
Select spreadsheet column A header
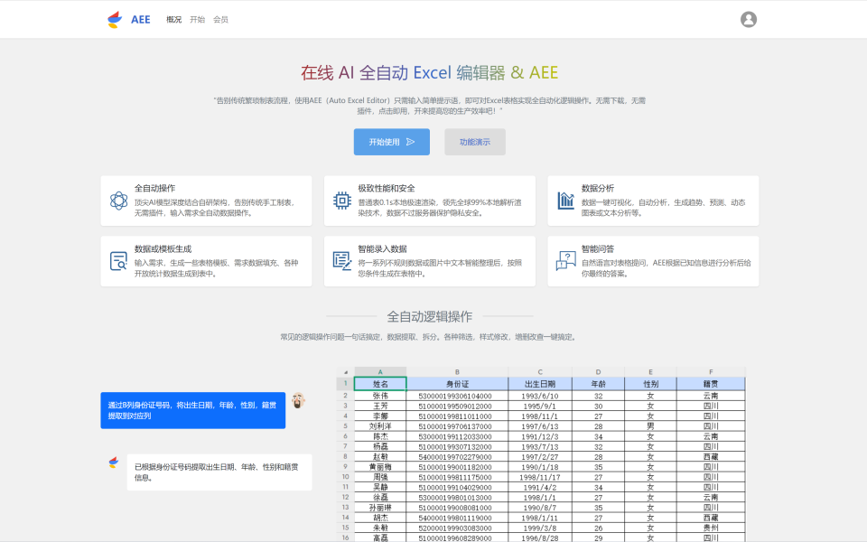380,372
